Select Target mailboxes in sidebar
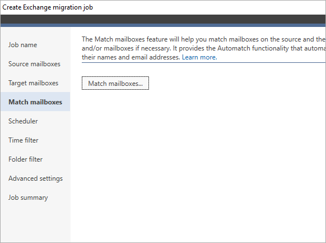This screenshot has height=243, width=326. coord(33,83)
